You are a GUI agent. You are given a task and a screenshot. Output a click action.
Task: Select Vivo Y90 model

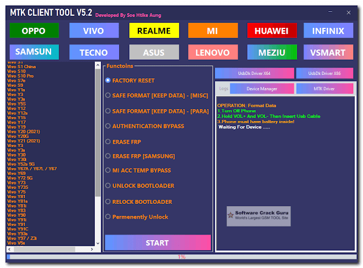coord(16,215)
